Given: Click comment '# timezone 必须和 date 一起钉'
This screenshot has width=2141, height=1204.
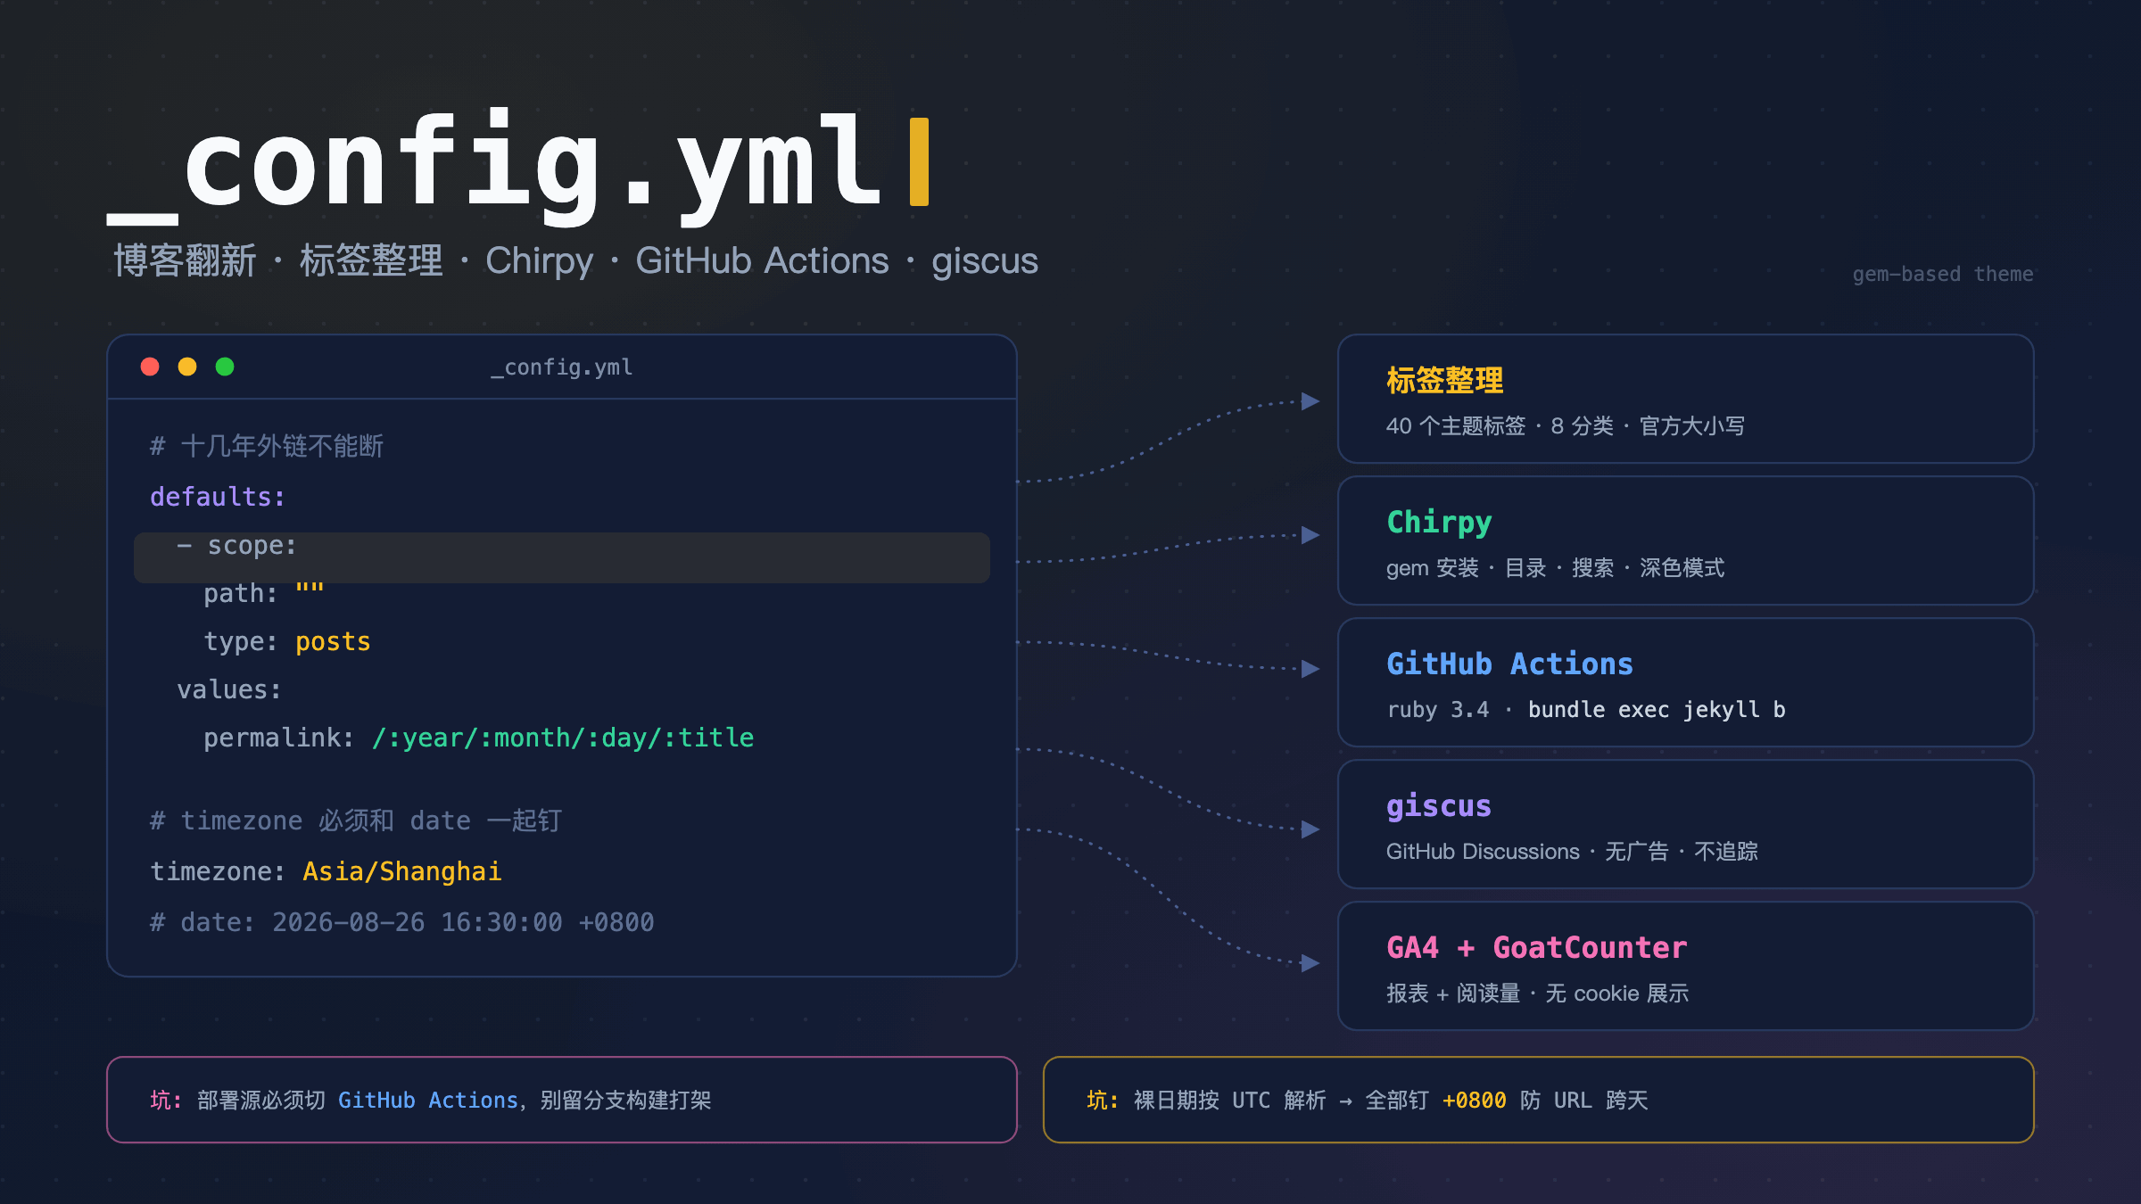Looking at the screenshot, I should (x=356, y=821).
